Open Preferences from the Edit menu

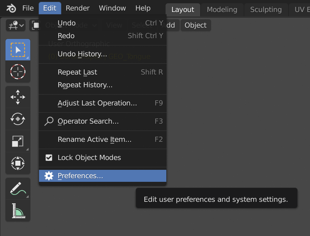102,176
